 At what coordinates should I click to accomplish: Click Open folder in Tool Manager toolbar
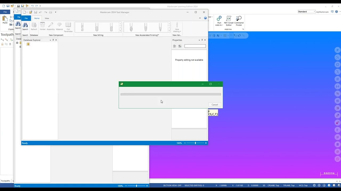pyautogui.click(x=30, y=12)
